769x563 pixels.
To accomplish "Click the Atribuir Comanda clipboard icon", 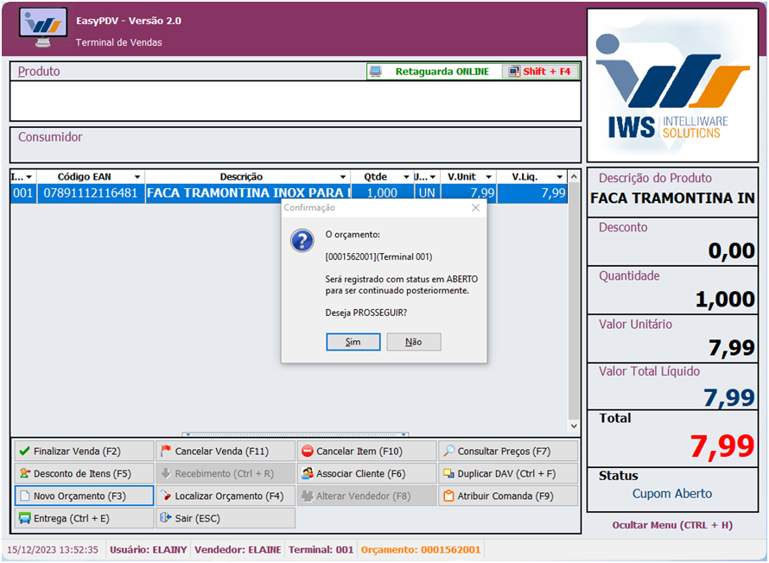I will (x=448, y=497).
